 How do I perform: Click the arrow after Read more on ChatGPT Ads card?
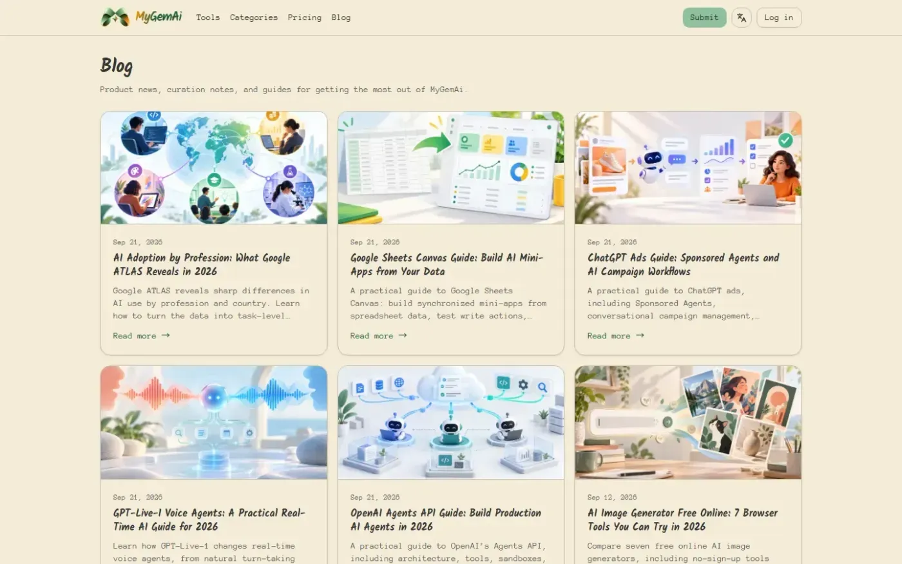(640, 336)
